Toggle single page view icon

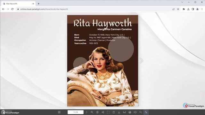114,112
